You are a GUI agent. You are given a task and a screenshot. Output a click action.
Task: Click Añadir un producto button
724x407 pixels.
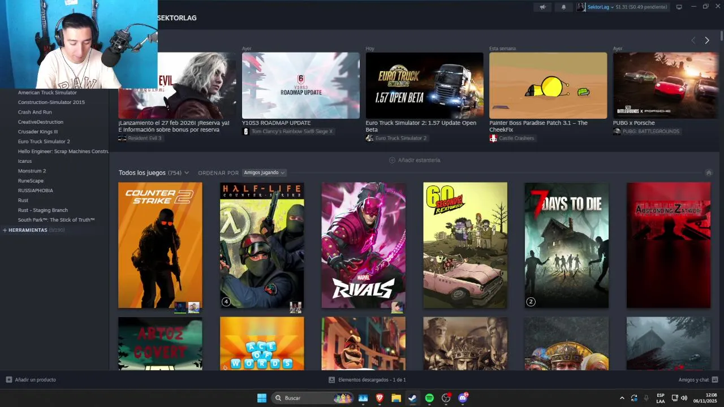[x=31, y=380]
